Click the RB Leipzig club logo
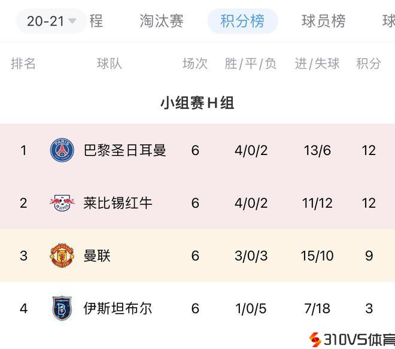The height and width of the screenshot is (349, 395). [62, 203]
